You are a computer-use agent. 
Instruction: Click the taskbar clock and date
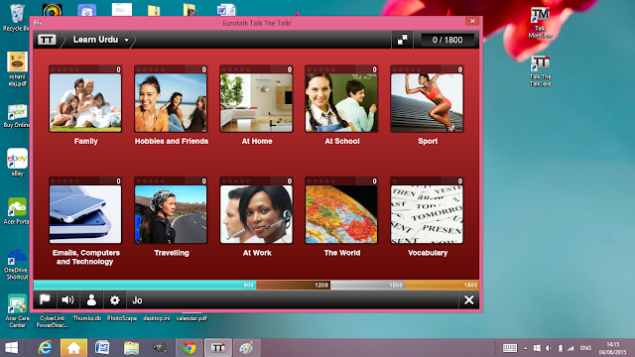tap(613, 348)
